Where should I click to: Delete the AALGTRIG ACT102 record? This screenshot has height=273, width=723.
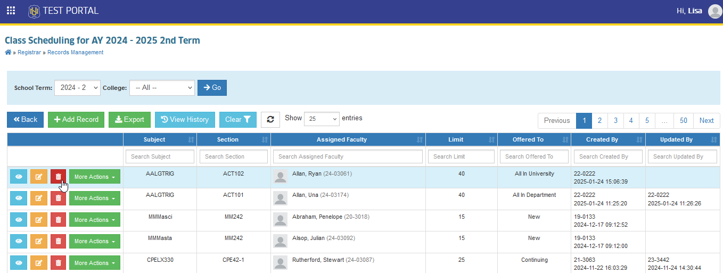click(59, 177)
